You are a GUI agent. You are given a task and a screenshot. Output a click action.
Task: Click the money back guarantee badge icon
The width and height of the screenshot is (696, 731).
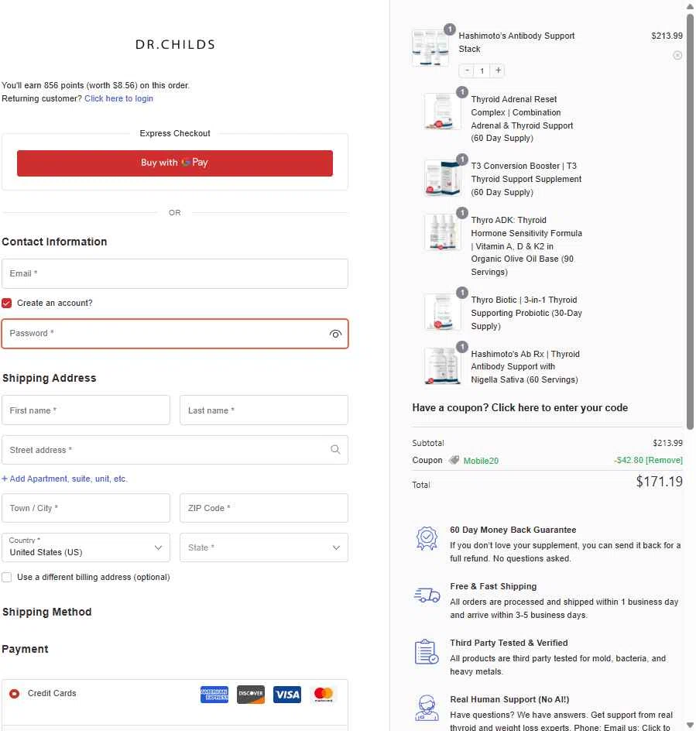[x=427, y=538]
